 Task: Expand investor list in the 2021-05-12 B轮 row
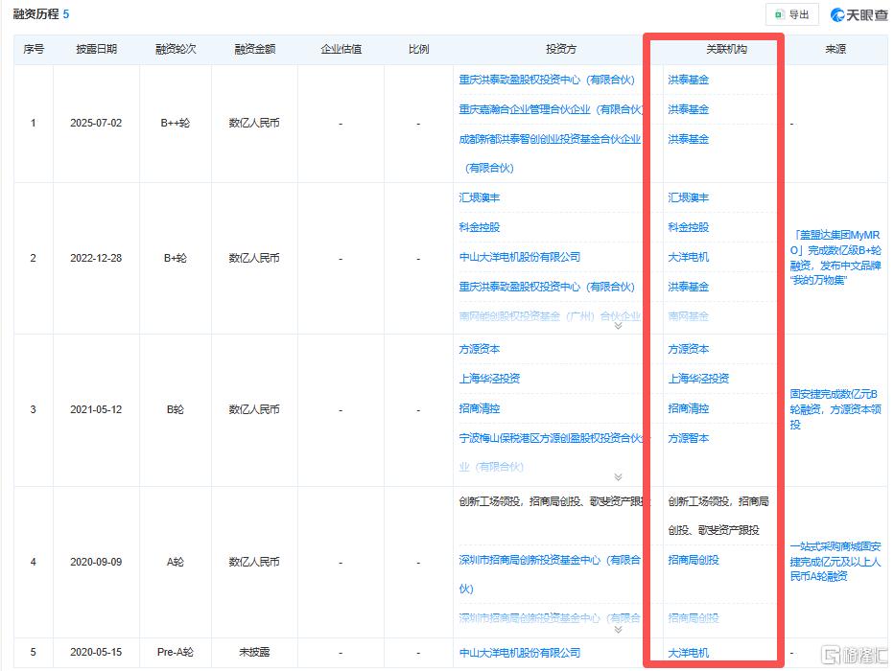coord(618,476)
